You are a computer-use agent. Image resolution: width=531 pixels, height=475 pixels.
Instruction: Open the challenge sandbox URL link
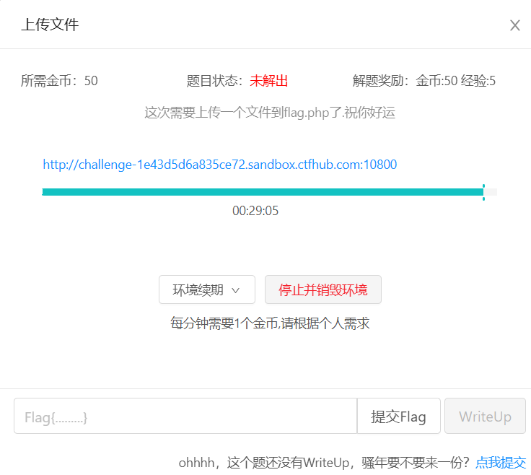click(x=219, y=165)
